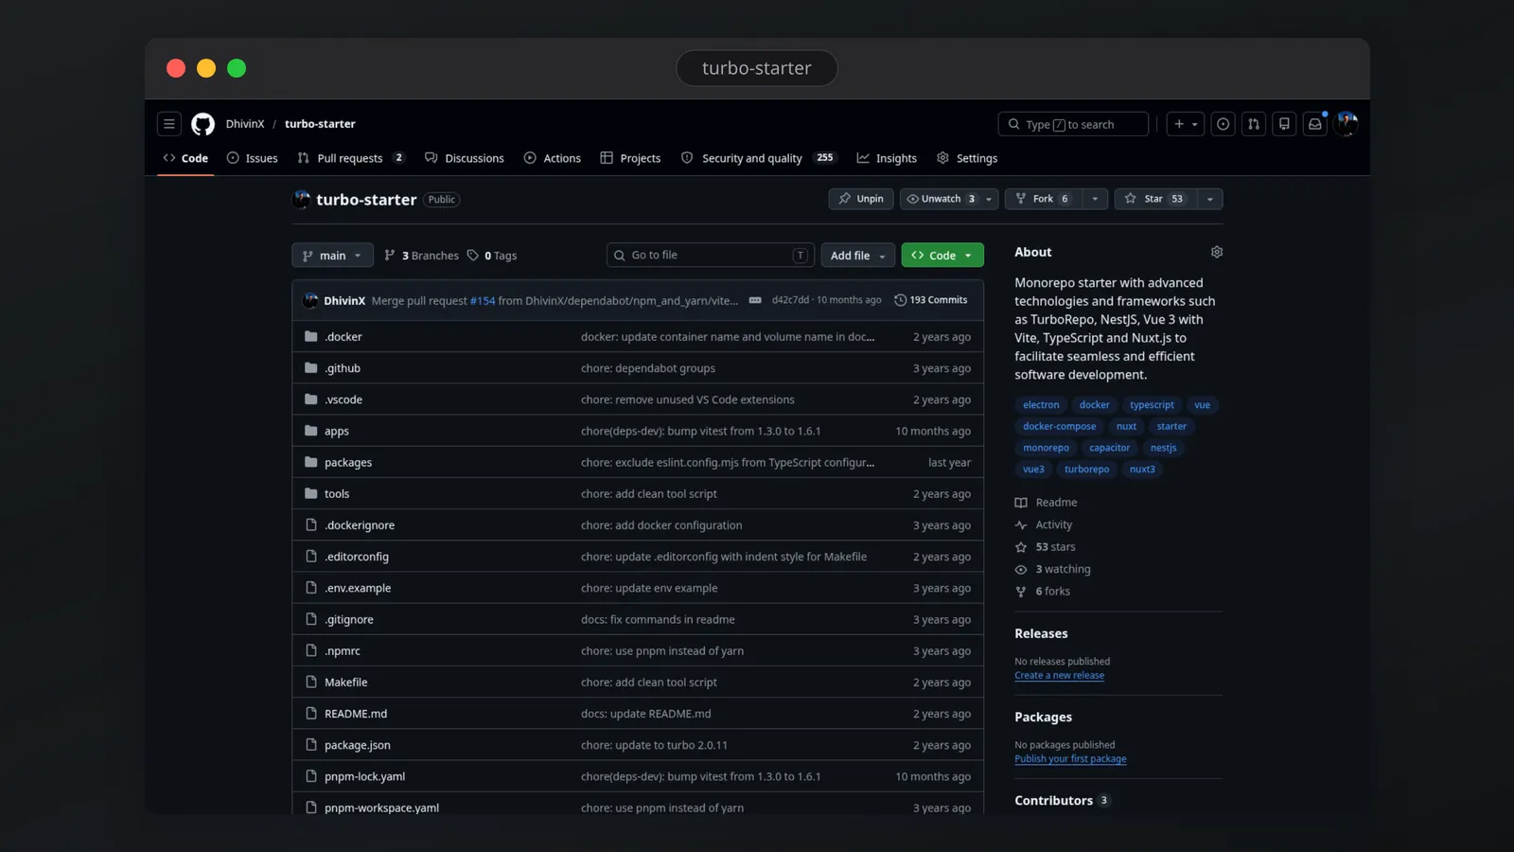Fork the repository

[x=1043, y=199]
